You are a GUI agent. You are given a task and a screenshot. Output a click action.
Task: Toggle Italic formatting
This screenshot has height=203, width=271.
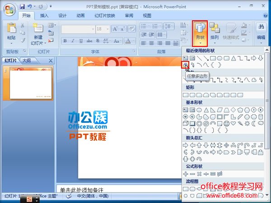click(x=73, y=41)
